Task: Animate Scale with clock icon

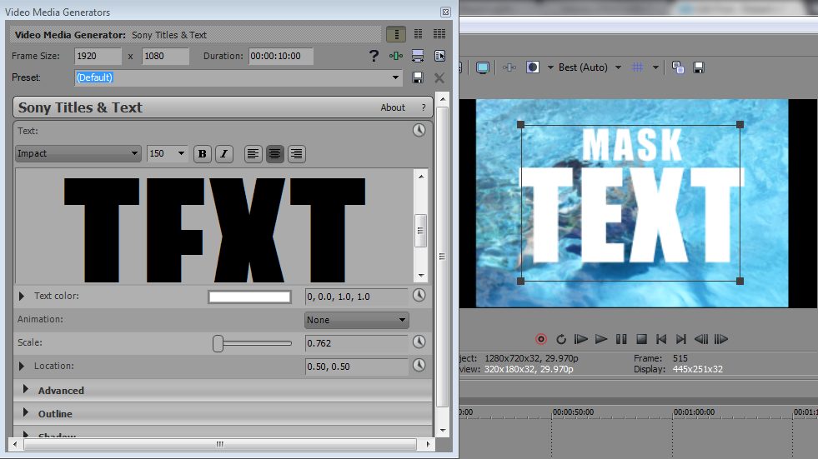Action: pyautogui.click(x=419, y=342)
